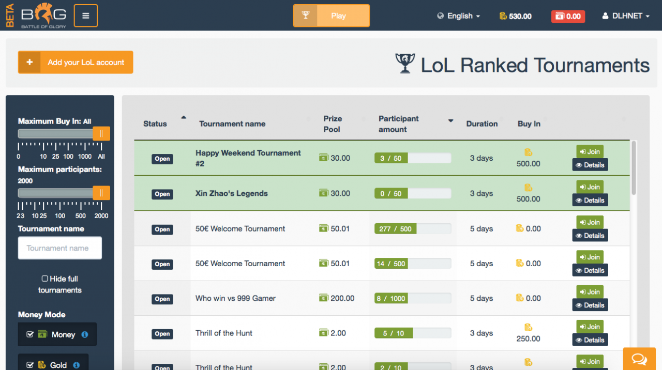Click the user profile icon
Image resolution: width=662 pixels, height=370 pixels.
606,16
